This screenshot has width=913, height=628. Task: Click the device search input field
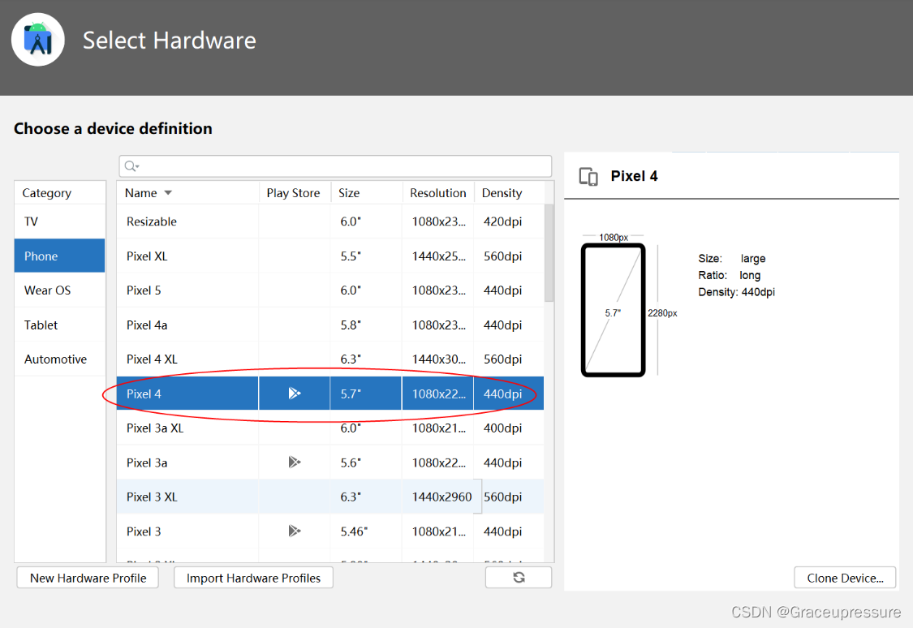(335, 166)
